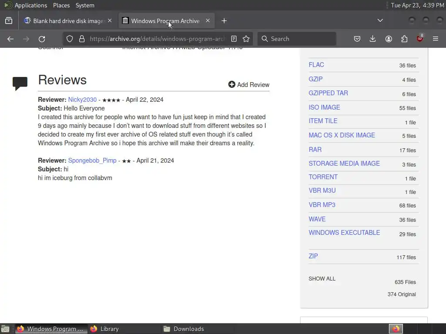446x334 pixels.
Task: Click 'hi im iceburg from collabvm' text
Action: click(x=75, y=178)
